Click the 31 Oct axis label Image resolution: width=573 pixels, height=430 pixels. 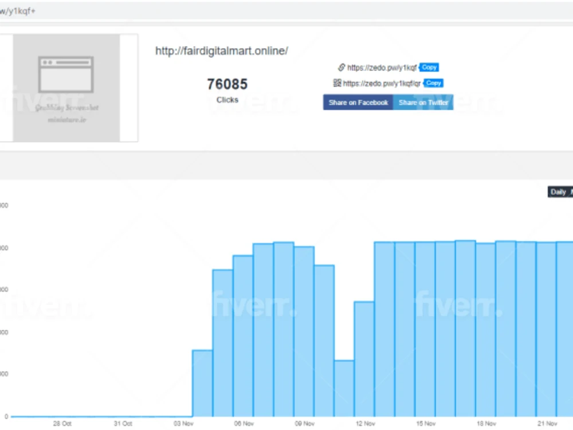[123, 424]
